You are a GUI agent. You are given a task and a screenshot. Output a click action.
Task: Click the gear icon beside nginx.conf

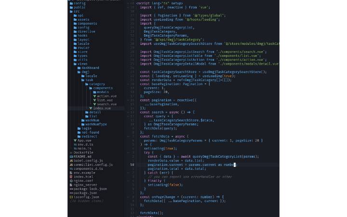[x=71, y=181]
